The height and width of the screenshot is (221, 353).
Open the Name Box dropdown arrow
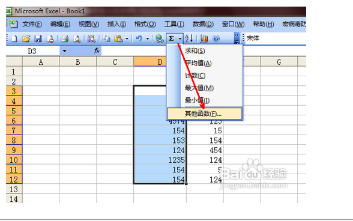[64, 51]
